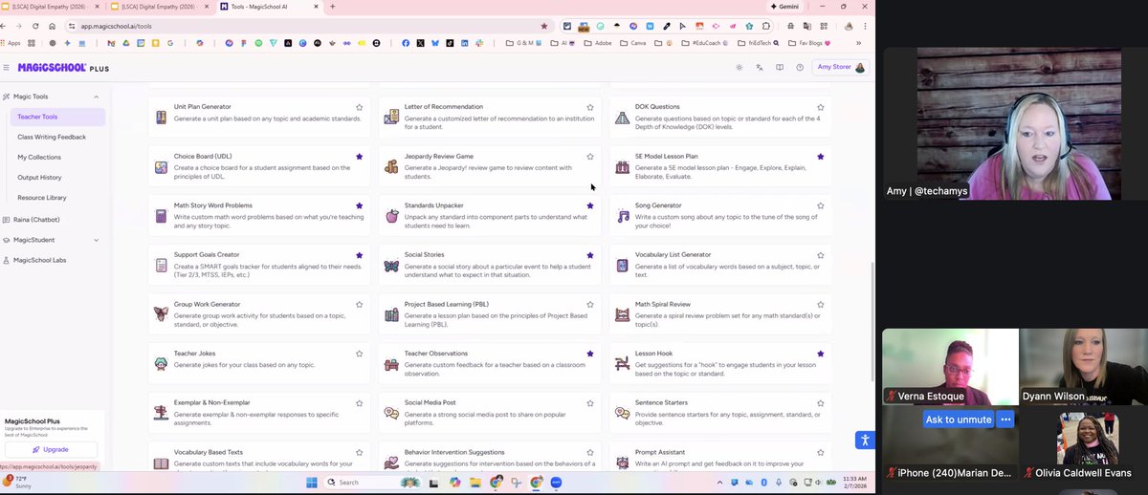Image resolution: width=1148 pixels, height=495 pixels.
Task: Click the Vocabulary List Generator icon
Action: [x=623, y=266]
